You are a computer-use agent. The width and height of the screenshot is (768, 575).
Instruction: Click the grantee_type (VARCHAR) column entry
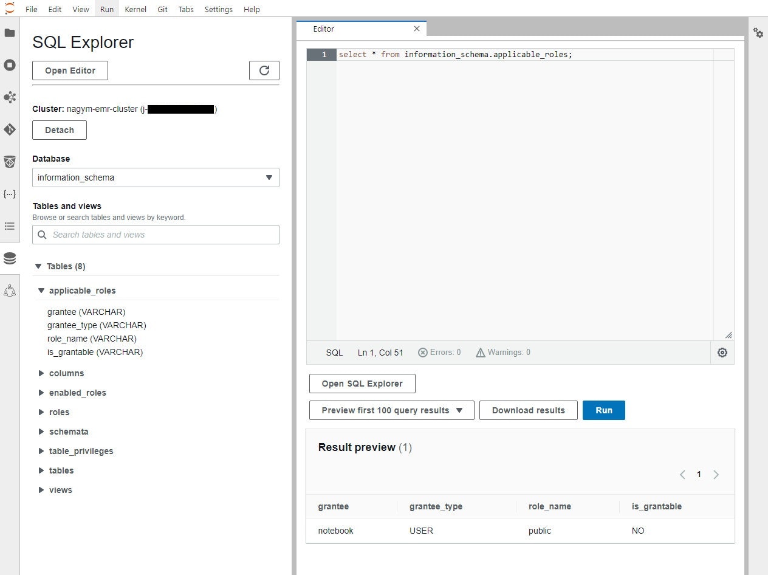(97, 325)
